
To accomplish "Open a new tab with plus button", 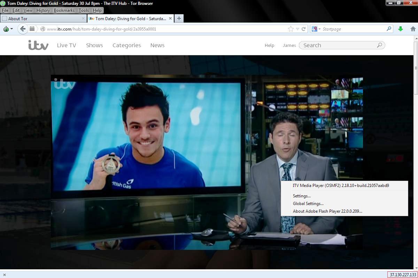I will pos(179,18).
